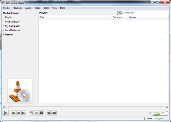Select Media Library in Media Browser

click(12, 22)
